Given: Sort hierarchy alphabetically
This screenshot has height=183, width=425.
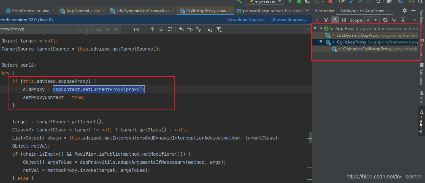Looking at the screenshot, I should [344, 20].
